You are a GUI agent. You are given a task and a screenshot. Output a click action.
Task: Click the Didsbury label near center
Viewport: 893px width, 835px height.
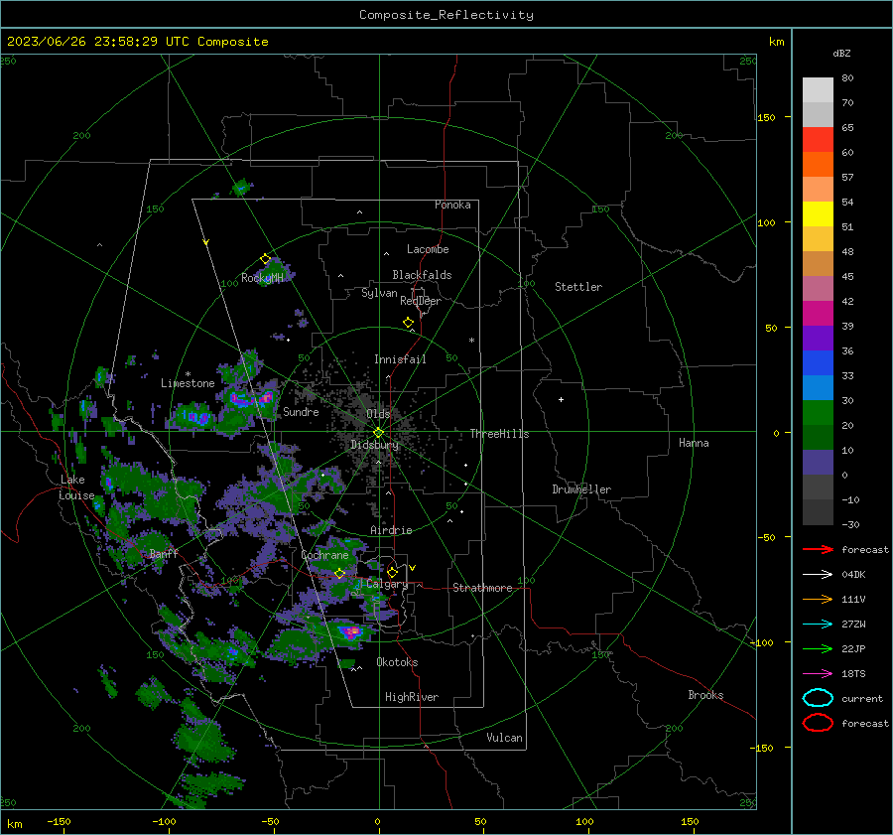[x=375, y=445]
